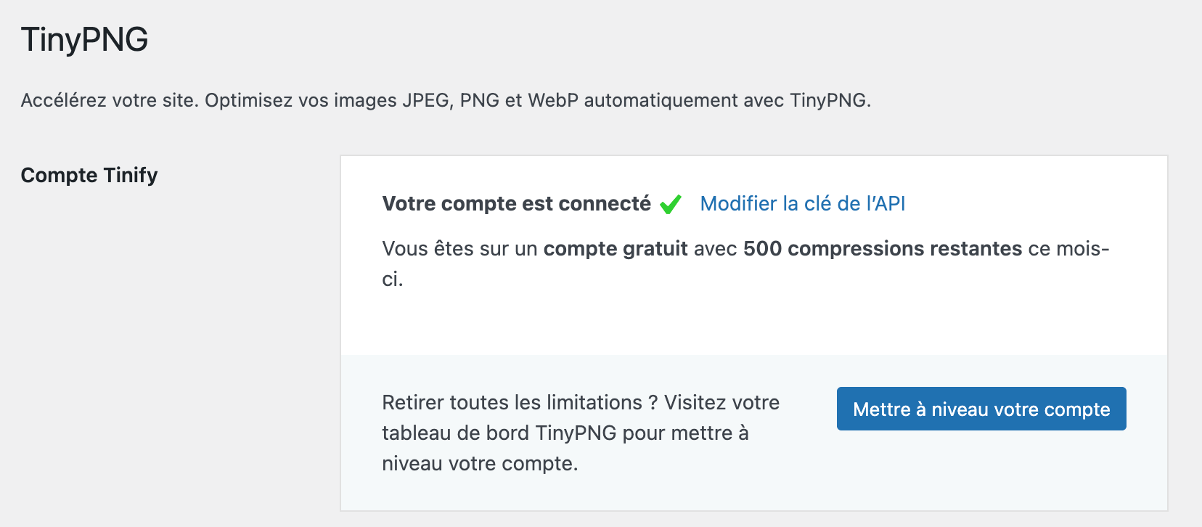Select the "Compte Tinify" section label

coord(89,175)
